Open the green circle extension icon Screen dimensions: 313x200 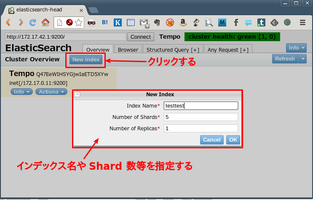[x=287, y=22]
